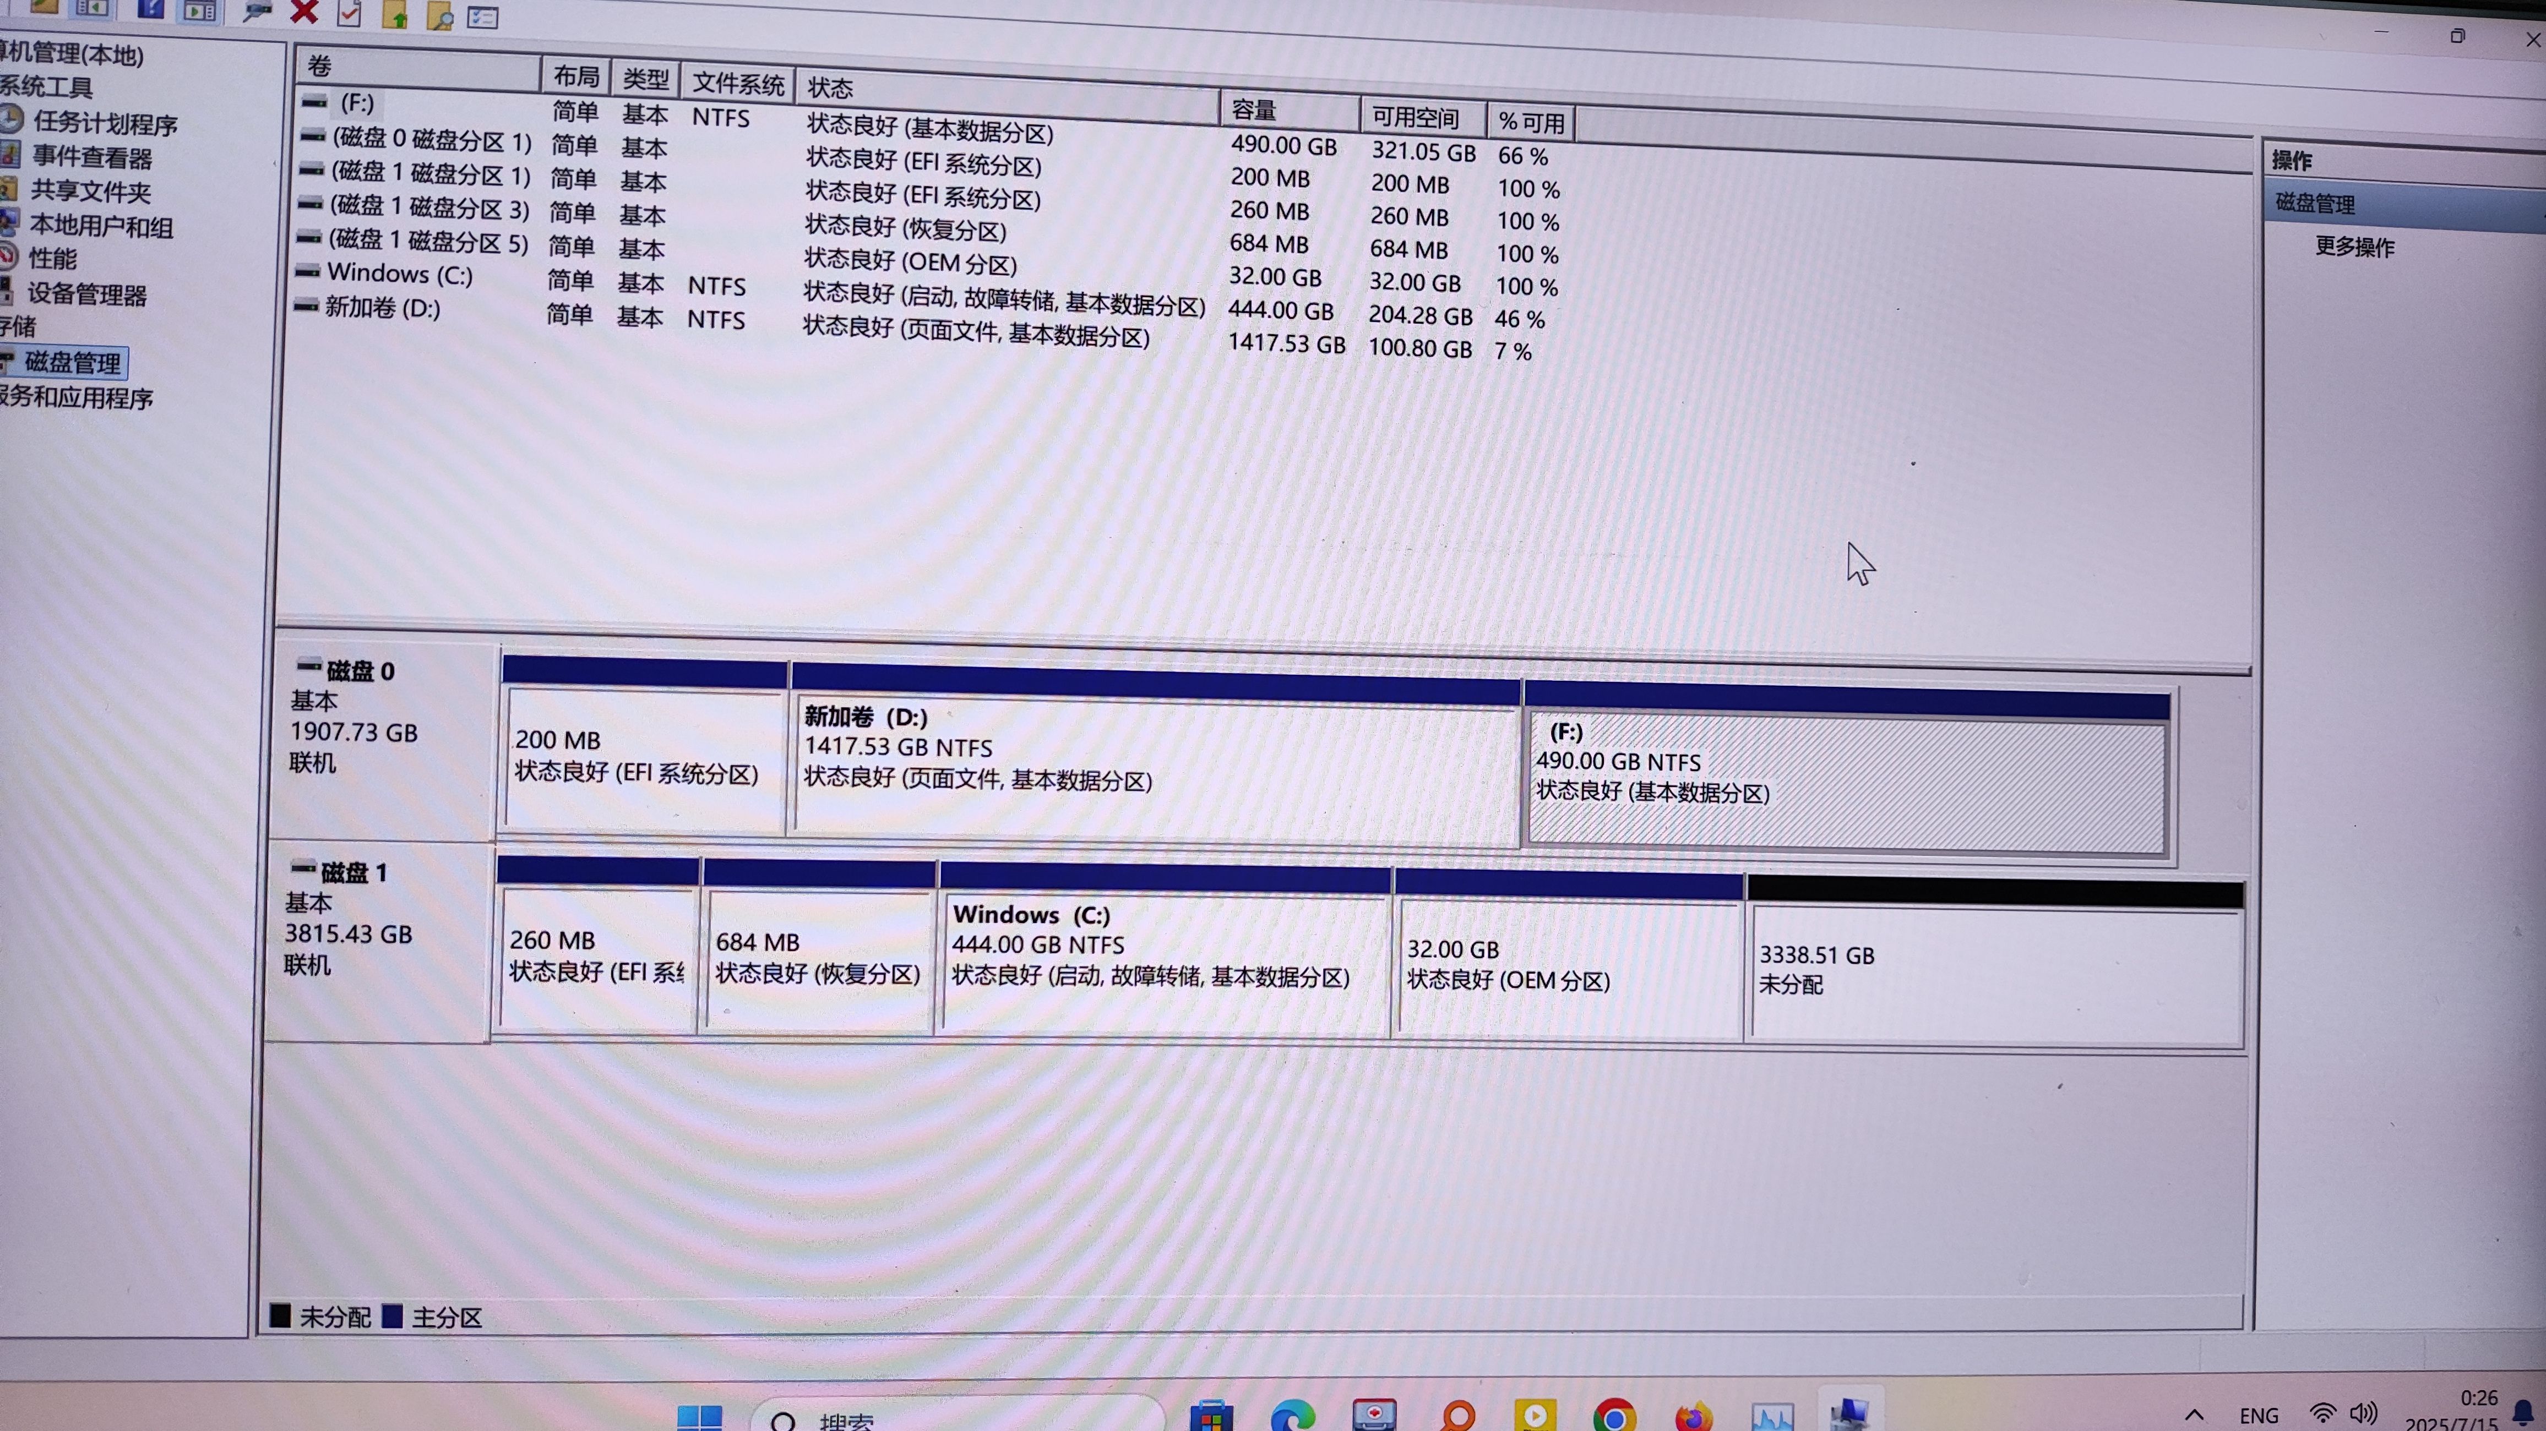
Task: Toggle the show/hide console tree icon
Action: 91,9
